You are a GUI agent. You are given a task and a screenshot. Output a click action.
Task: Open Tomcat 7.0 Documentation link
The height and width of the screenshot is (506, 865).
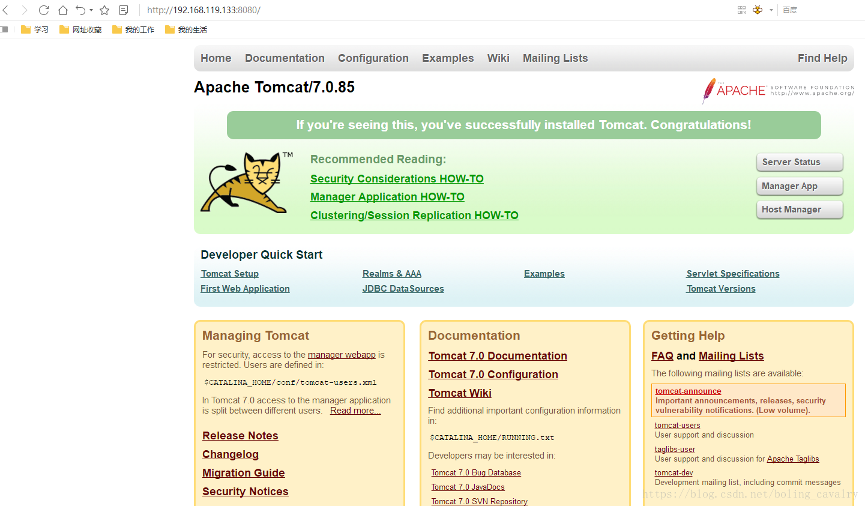[x=498, y=356]
